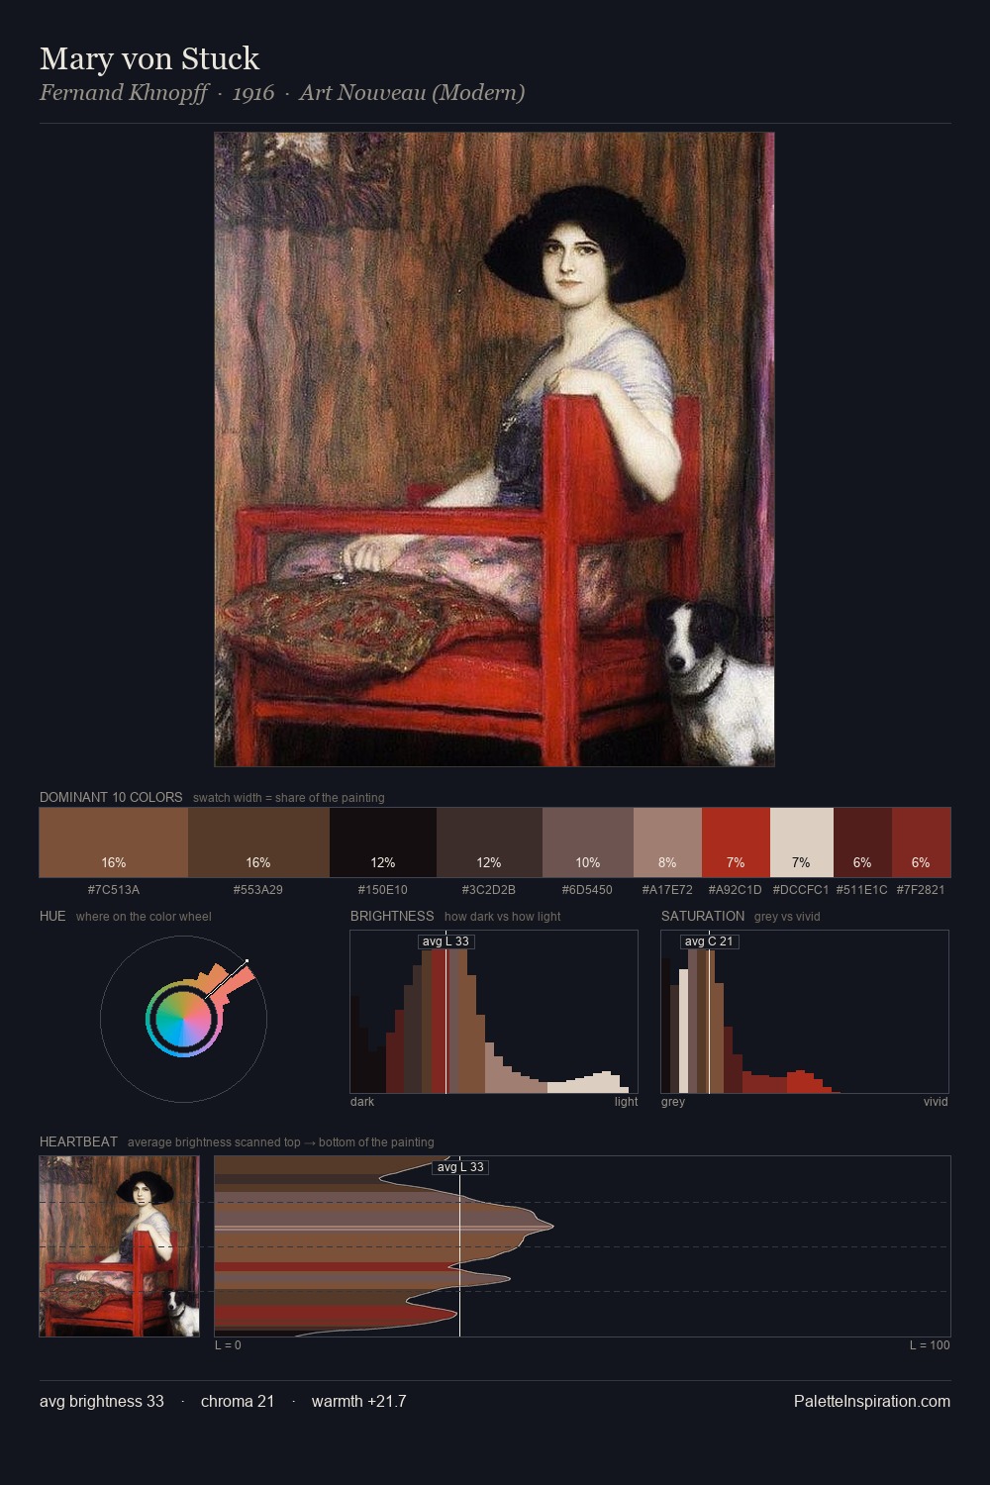
Task: Select the #150E10 near-black swatch
Action: pos(383,842)
